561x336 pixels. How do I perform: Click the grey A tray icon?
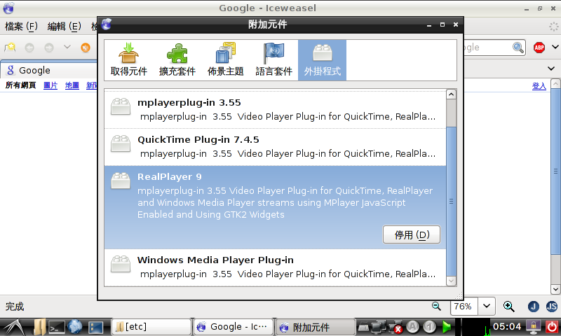pyautogui.click(x=413, y=326)
